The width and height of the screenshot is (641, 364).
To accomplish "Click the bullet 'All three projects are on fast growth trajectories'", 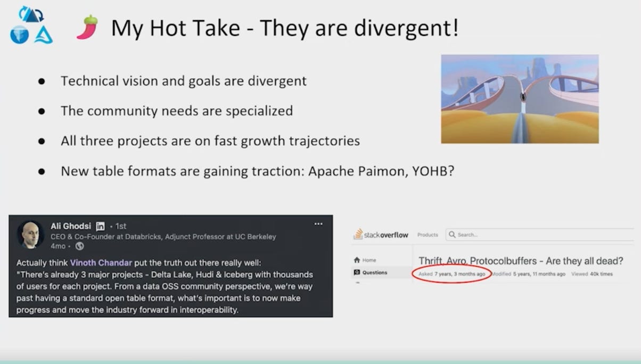I will pos(210,141).
